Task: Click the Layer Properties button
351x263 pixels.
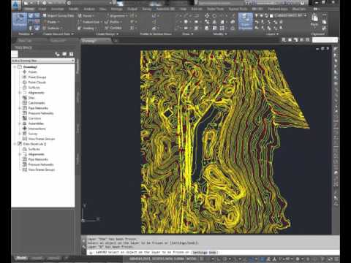Action: click(x=245, y=21)
